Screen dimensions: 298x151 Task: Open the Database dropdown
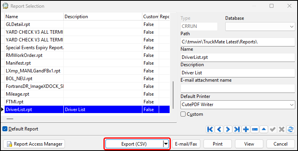[x=292, y=26]
